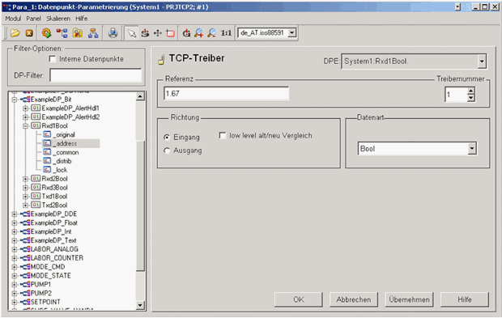
Task: Expand the ExampleDP_Float tree node
Action: [14, 223]
